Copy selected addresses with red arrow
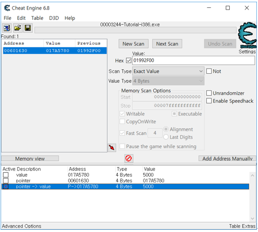258x232 pixels. (x=112, y=148)
